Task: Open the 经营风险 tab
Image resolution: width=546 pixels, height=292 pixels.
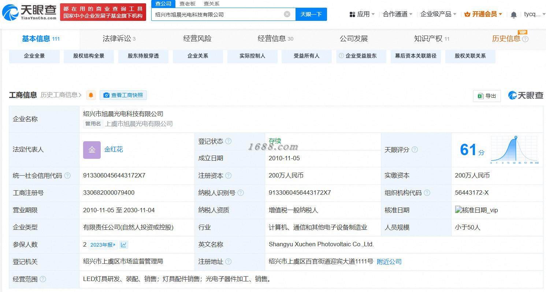Action: click(x=197, y=39)
